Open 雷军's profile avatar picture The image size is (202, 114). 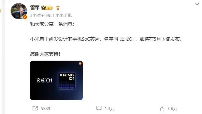19,11
